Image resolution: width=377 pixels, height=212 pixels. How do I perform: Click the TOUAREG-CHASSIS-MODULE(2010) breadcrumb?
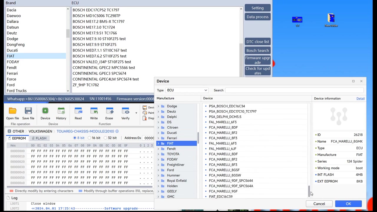(85, 131)
